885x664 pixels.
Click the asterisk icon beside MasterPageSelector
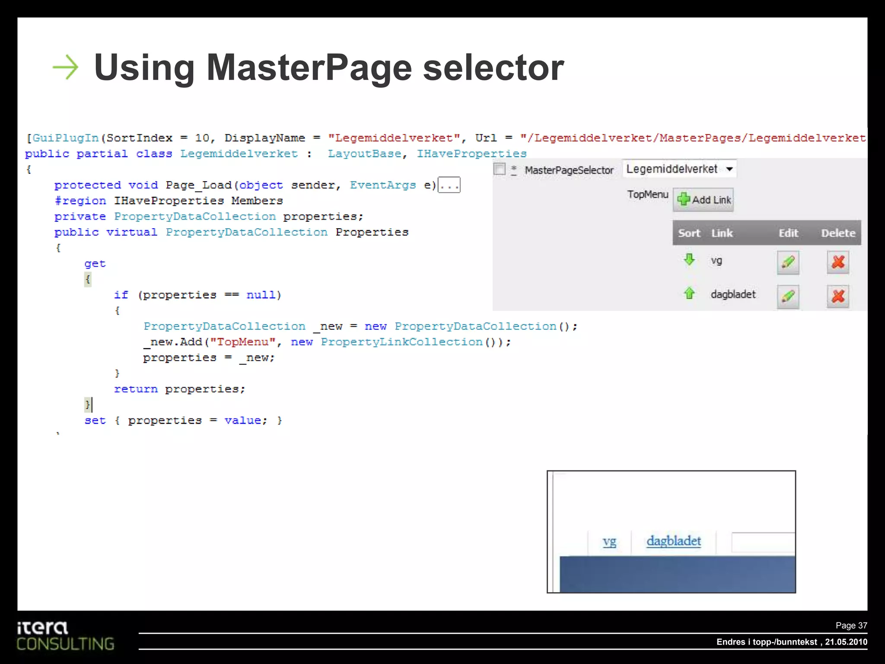tap(514, 170)
